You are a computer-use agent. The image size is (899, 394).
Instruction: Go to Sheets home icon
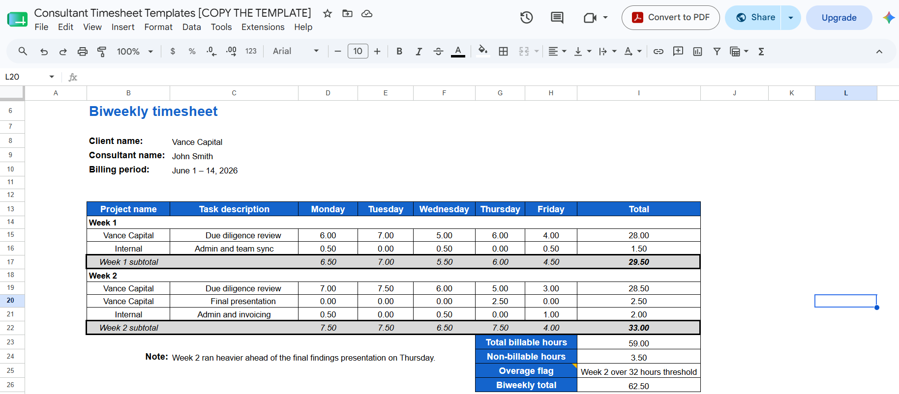17,19
